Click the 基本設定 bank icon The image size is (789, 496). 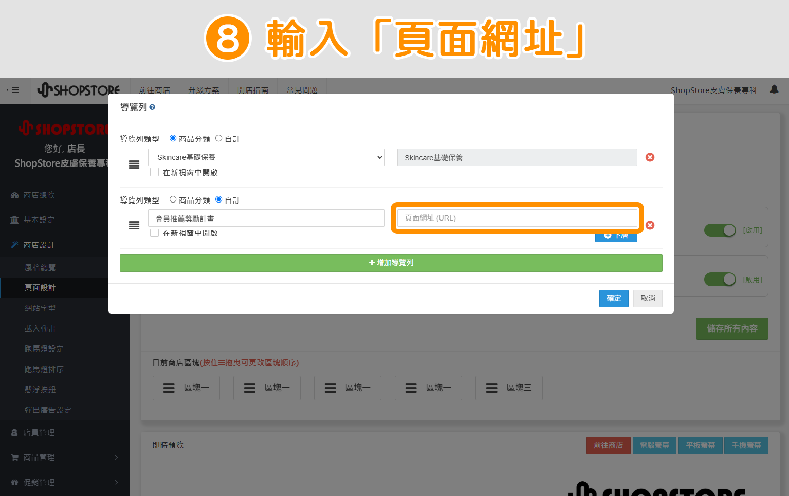tap(14, 220)
